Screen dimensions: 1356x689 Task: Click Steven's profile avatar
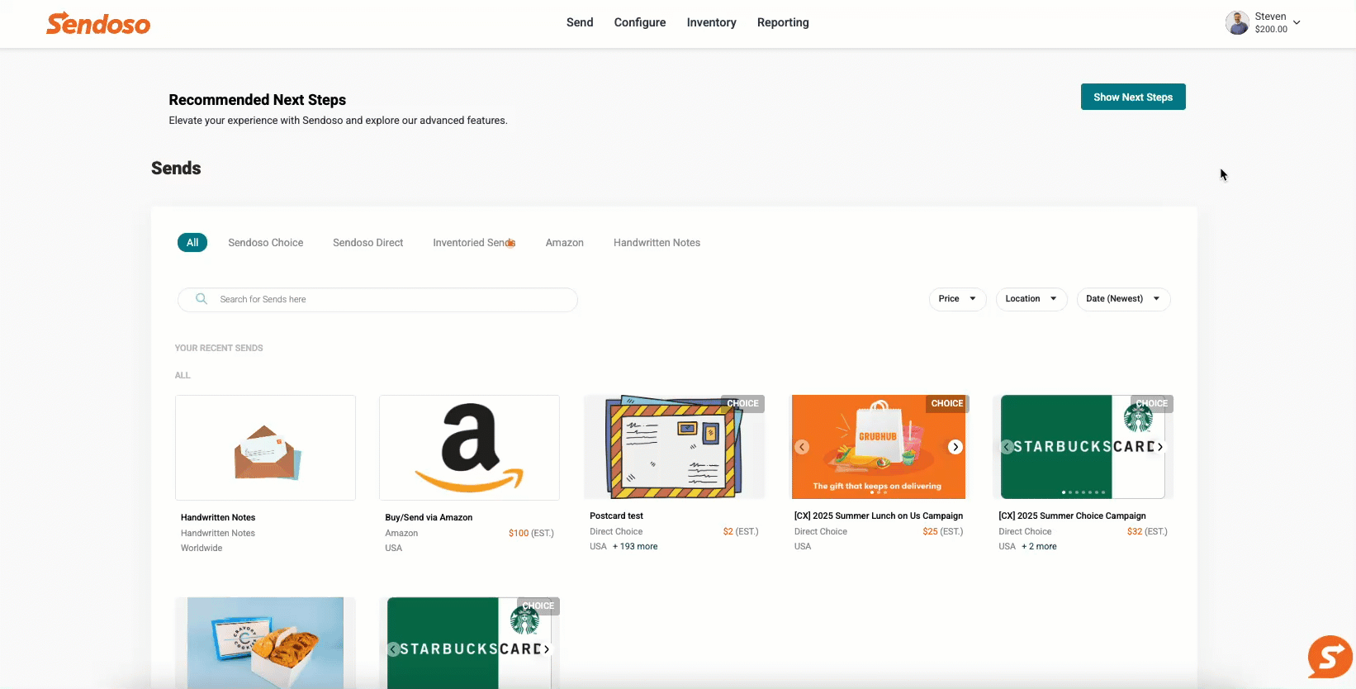1237,22
